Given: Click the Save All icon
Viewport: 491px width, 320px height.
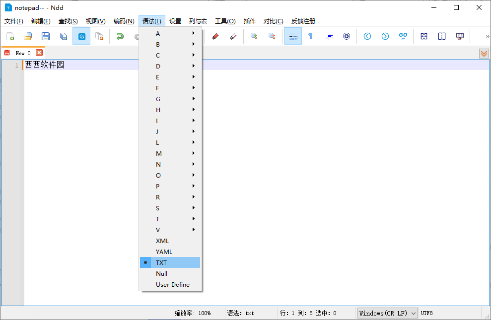Looking at the screenshot, I should click(x=64, y=36).
